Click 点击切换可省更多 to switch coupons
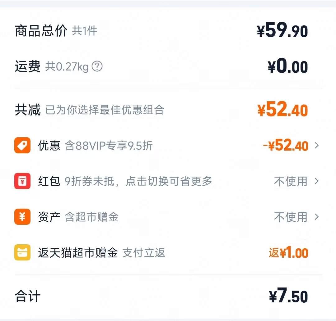Viewport: 336px width, 321px height. click(170, 182)
